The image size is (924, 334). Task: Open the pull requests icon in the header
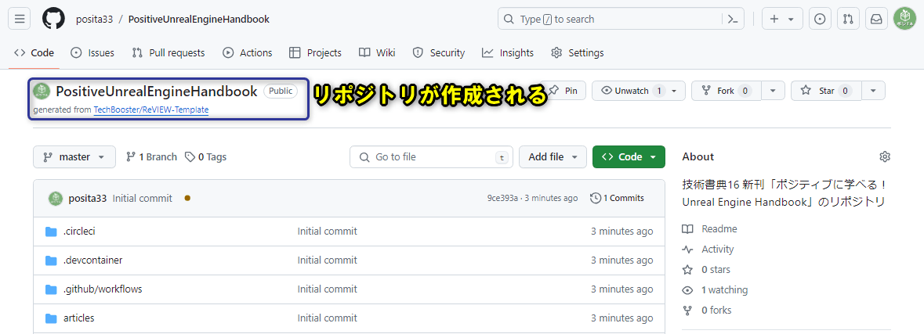(x=848, y=19)
